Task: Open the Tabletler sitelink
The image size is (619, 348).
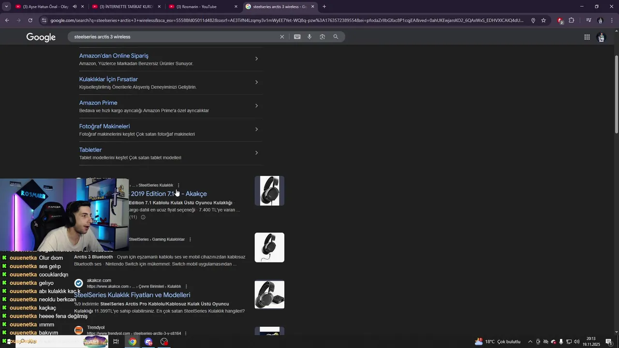Action: coord(90,150)
